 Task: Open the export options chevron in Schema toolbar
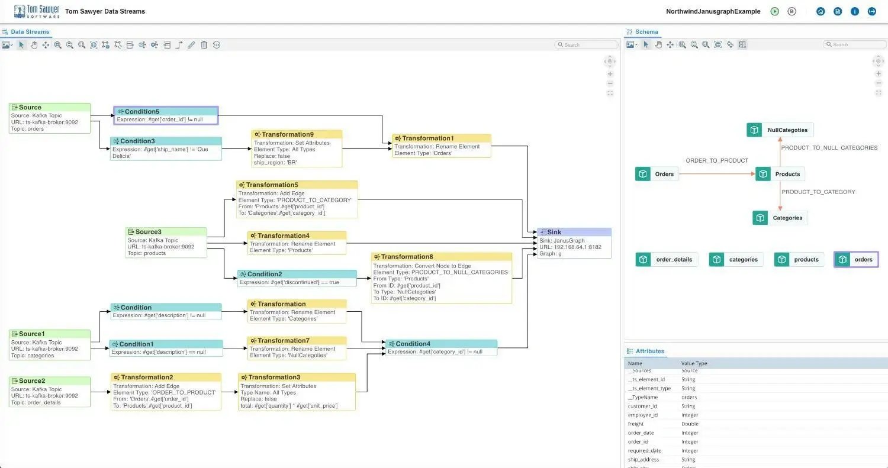point(637,44)
